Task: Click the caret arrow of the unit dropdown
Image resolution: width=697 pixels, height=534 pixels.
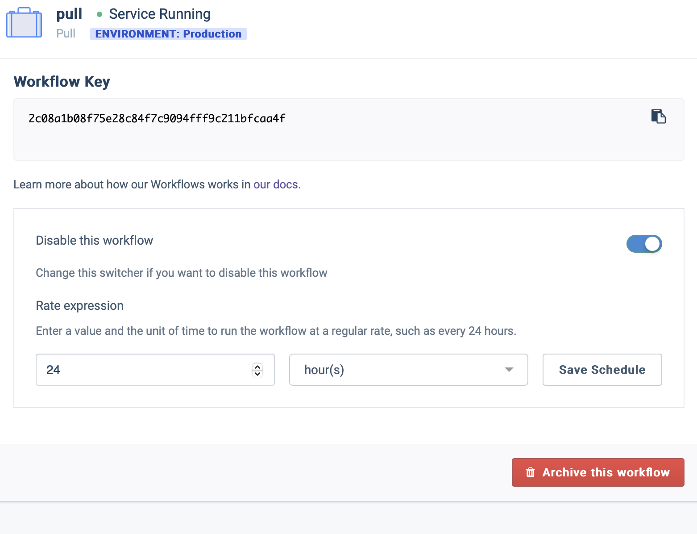Action: tap(509, 370)
